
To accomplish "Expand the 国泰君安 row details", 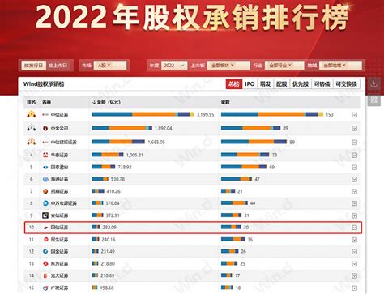I will click(354, 168).
